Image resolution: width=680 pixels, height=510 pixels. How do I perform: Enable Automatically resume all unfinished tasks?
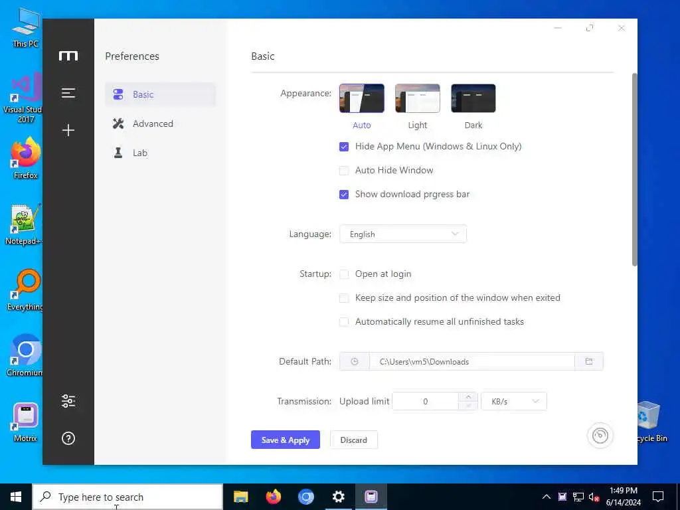point(344,322)
